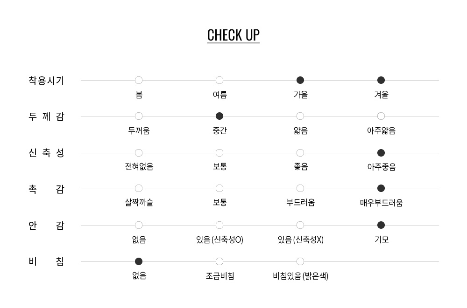Select 있음(신축성O) lining circle

(219, 226)
